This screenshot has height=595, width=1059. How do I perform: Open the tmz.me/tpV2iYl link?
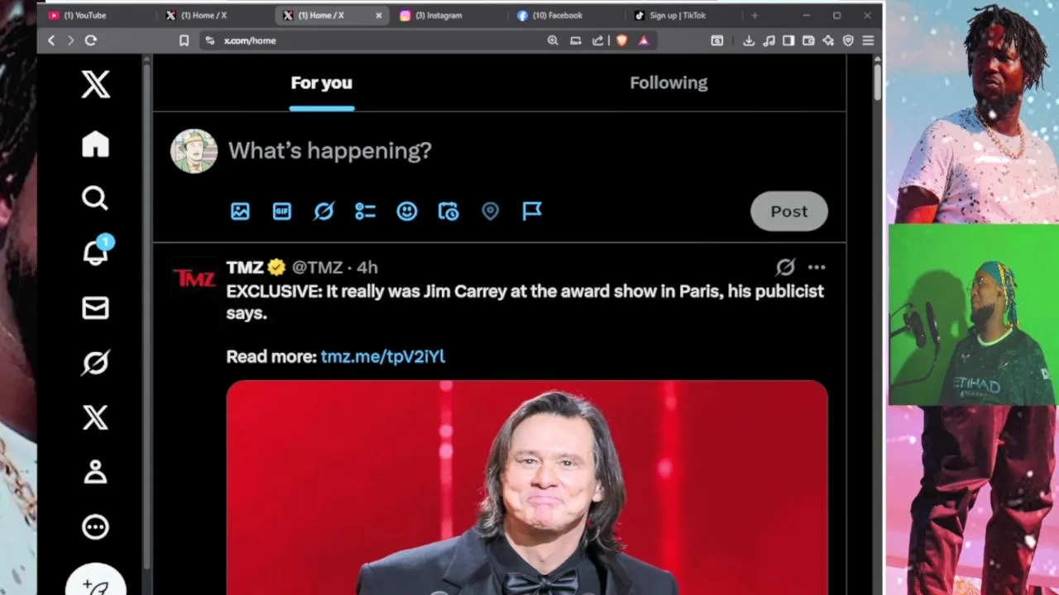pos(383,356)
